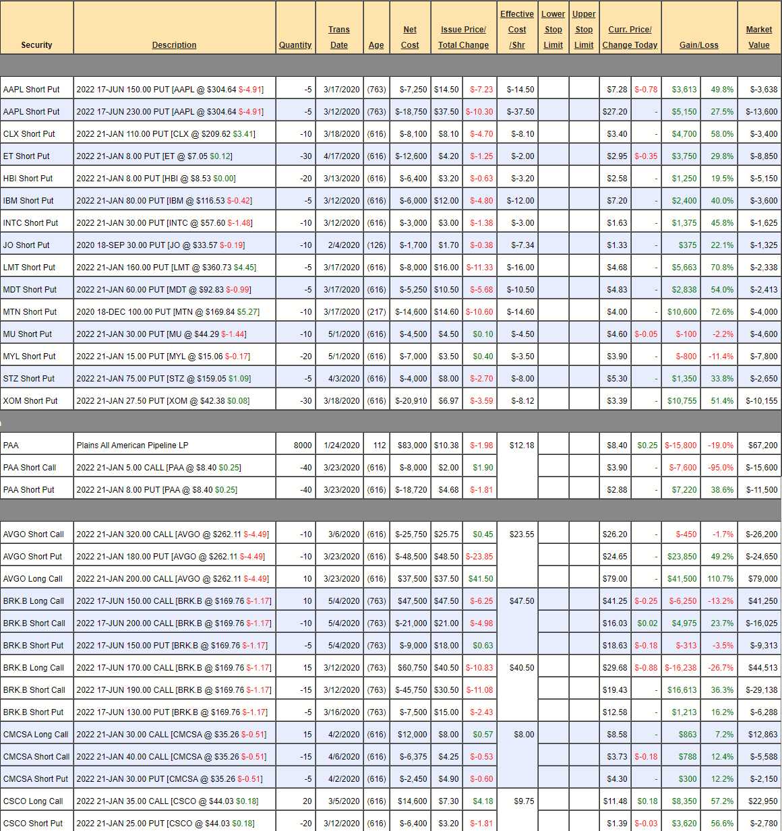The width and height of the screenshot is (782, 831).
Task: Click the Effective Cost /Shr header
Action: pos(517,30)
